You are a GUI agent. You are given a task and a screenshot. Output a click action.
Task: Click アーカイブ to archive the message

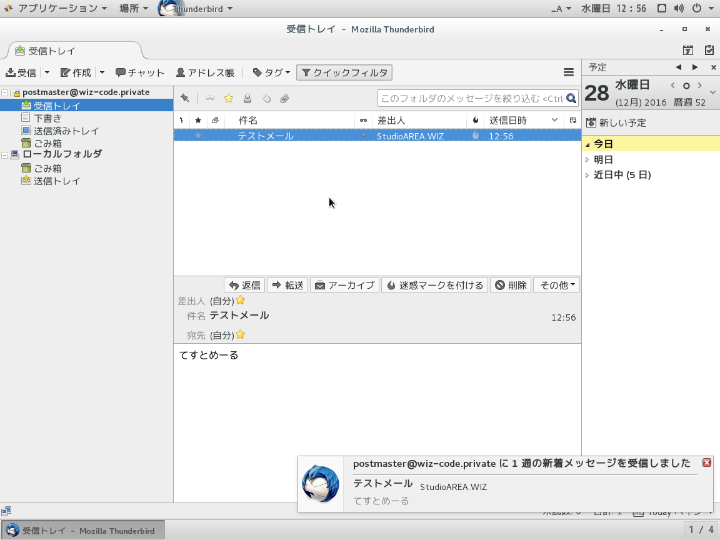pos(344,285)
